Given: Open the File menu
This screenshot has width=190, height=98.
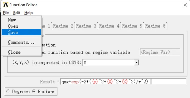Looking at the screenshot, I should click(x=6, y=13).
